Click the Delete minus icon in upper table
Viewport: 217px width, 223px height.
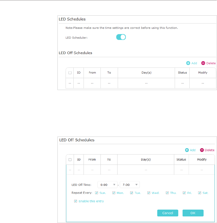click(203, 63)
